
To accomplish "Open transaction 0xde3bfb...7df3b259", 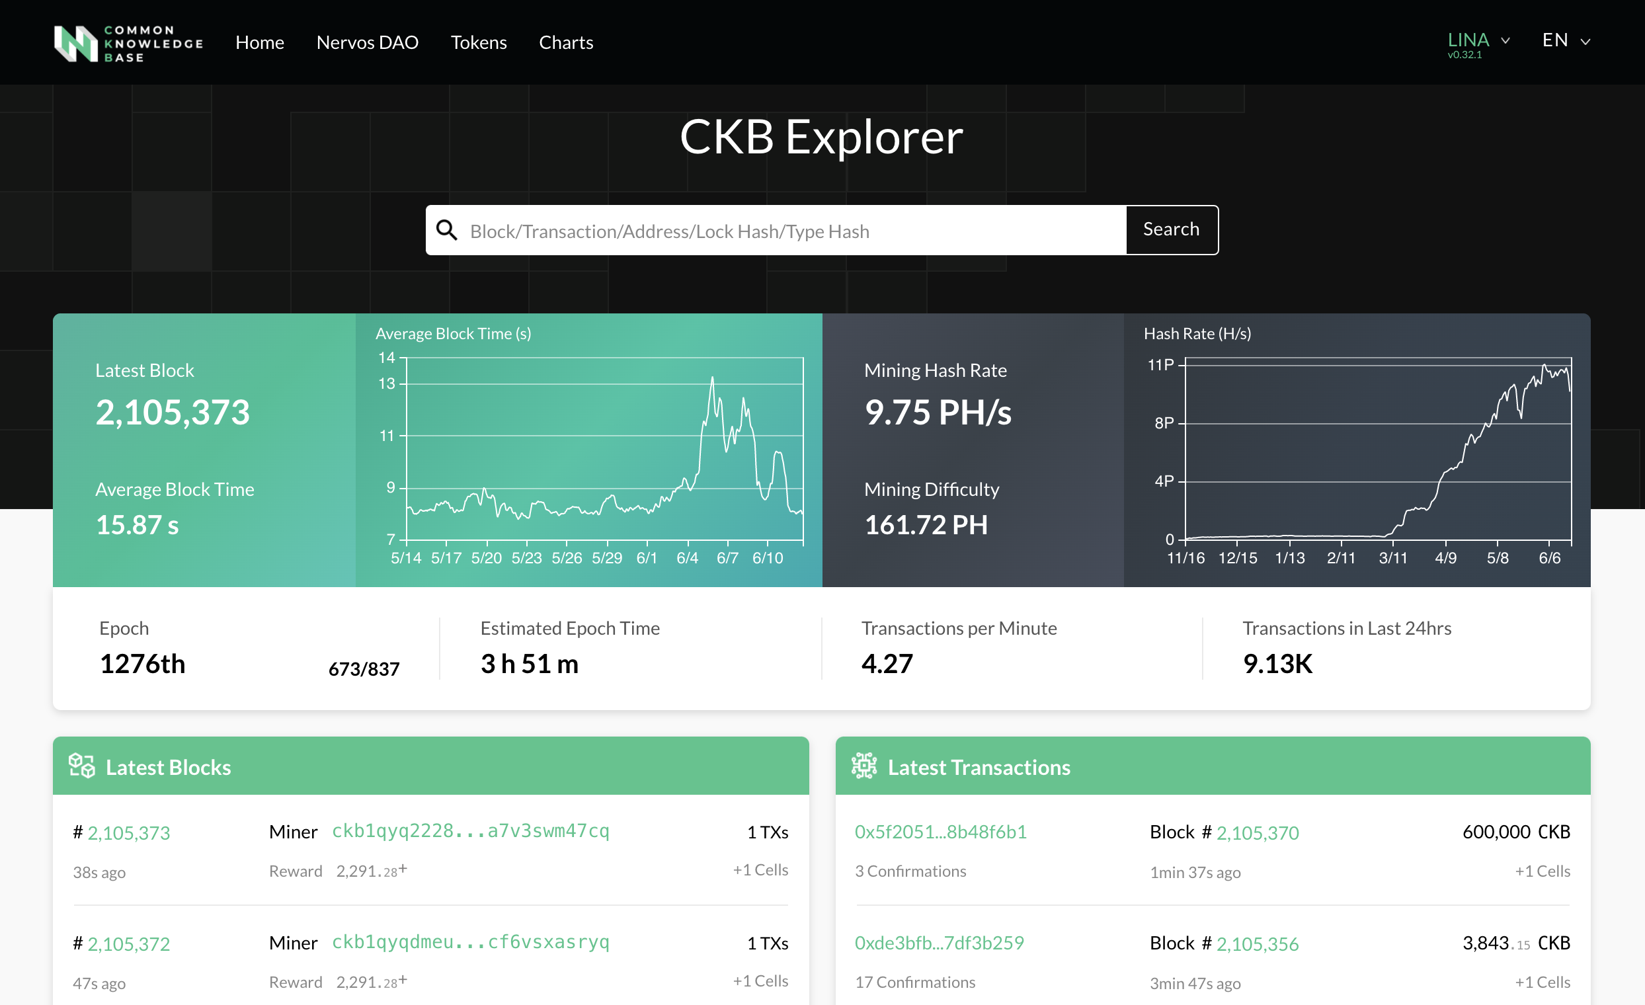I will tap(940, 942).
